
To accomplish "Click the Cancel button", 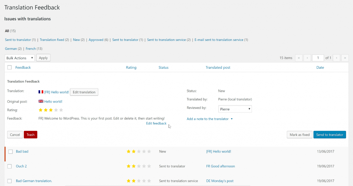I will (x=15, y=134).
